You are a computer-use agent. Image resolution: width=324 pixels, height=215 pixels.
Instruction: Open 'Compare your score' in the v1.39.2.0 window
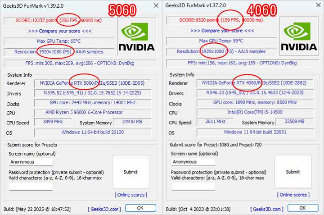(60, 31)
